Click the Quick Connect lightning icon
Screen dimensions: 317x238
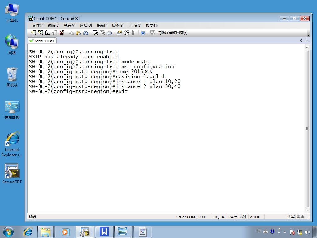click(41, 33)
